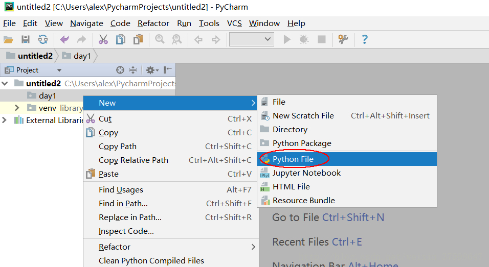Click the Forward navigation arrow
The height and width of the screenshot is (267, 489).
pos(215,39)
